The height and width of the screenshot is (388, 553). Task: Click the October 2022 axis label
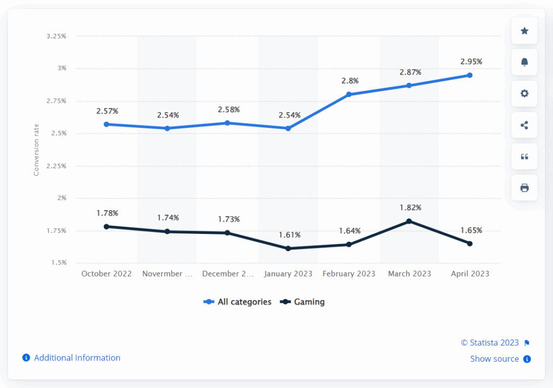(x=106, y=274)
